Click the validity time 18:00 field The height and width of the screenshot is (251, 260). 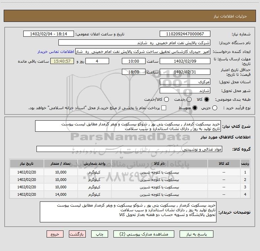pyautogui.click(x=134, y=72)
